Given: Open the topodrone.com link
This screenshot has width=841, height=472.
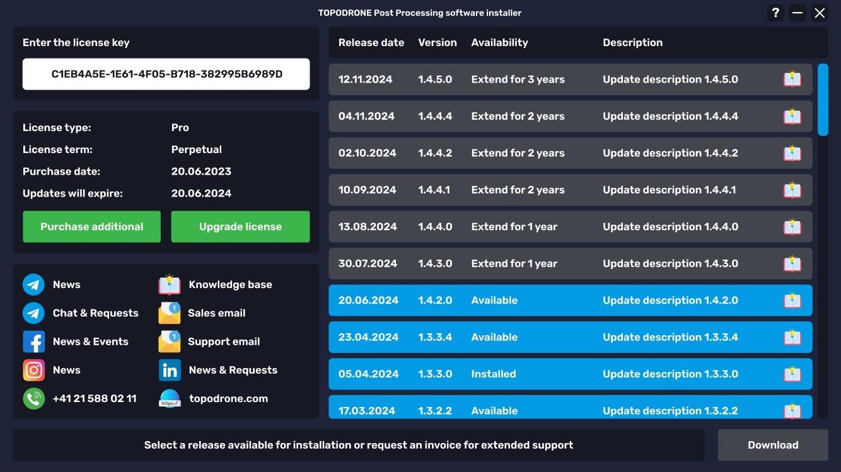Looking at the screenshot, I should 228,398.
